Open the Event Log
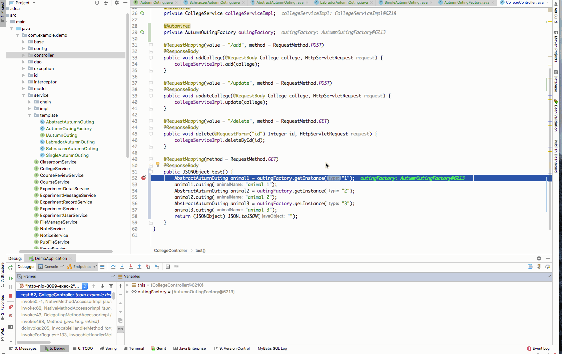This screenshot has height=354, width=562. pyautogui.click(x=538, y=348)
